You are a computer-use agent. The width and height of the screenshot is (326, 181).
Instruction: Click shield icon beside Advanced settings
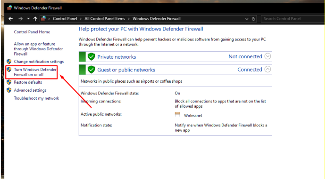(9, 90)
